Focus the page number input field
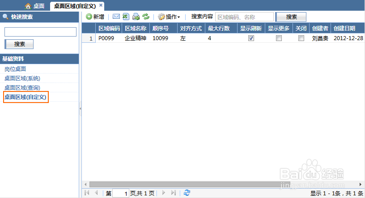This screenshot has width=365, height=198. (x=121, y=193)
